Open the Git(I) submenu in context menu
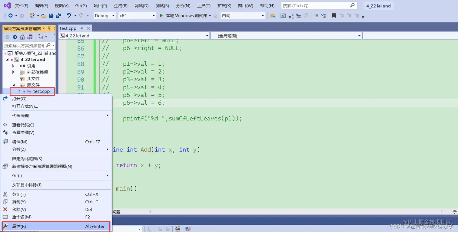This screenshot has height=232, width=458. [x=56, y=175]
